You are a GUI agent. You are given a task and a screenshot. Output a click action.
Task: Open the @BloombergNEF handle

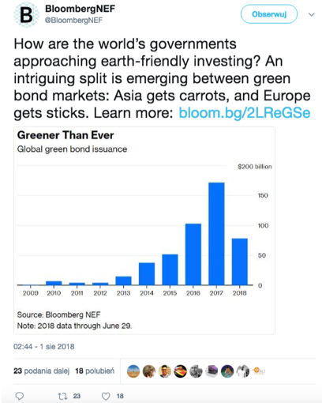pyautogui.click(x=73, y=21)
